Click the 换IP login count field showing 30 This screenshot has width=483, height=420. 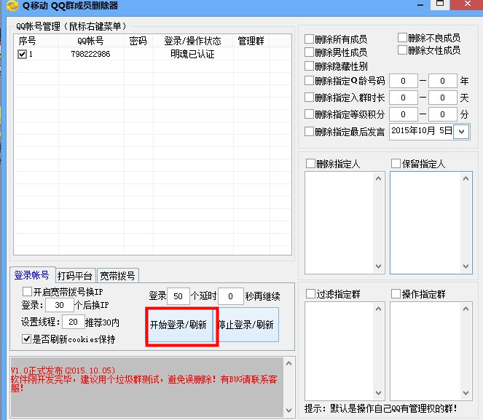pos(60,305)
